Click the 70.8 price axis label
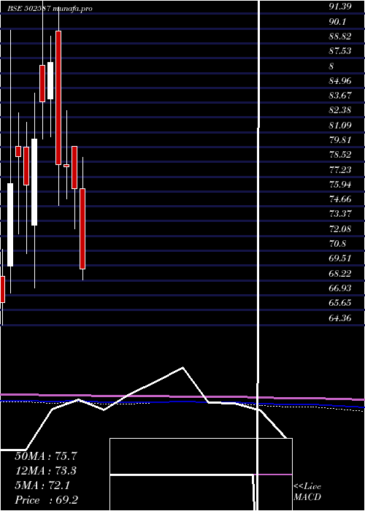Image resolution: width=365 pixels, height=511 pixels. pyautogui.click(x=337, y=243)
